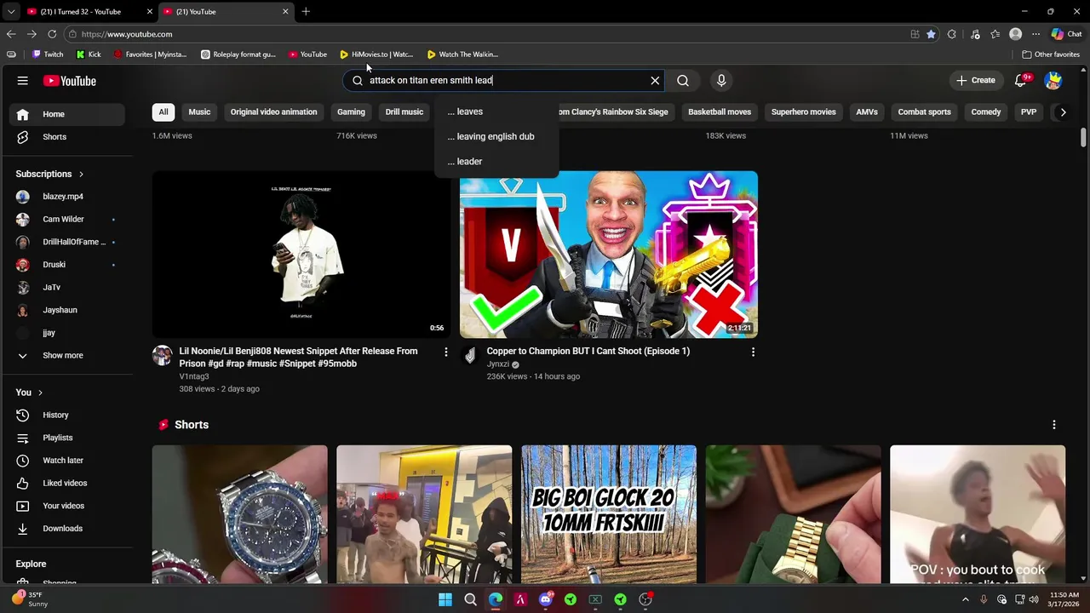Image resolution: width=1090 pixels, height=613 pixels.
Task: Click the YouTube logo
Action: pos(70,81)
